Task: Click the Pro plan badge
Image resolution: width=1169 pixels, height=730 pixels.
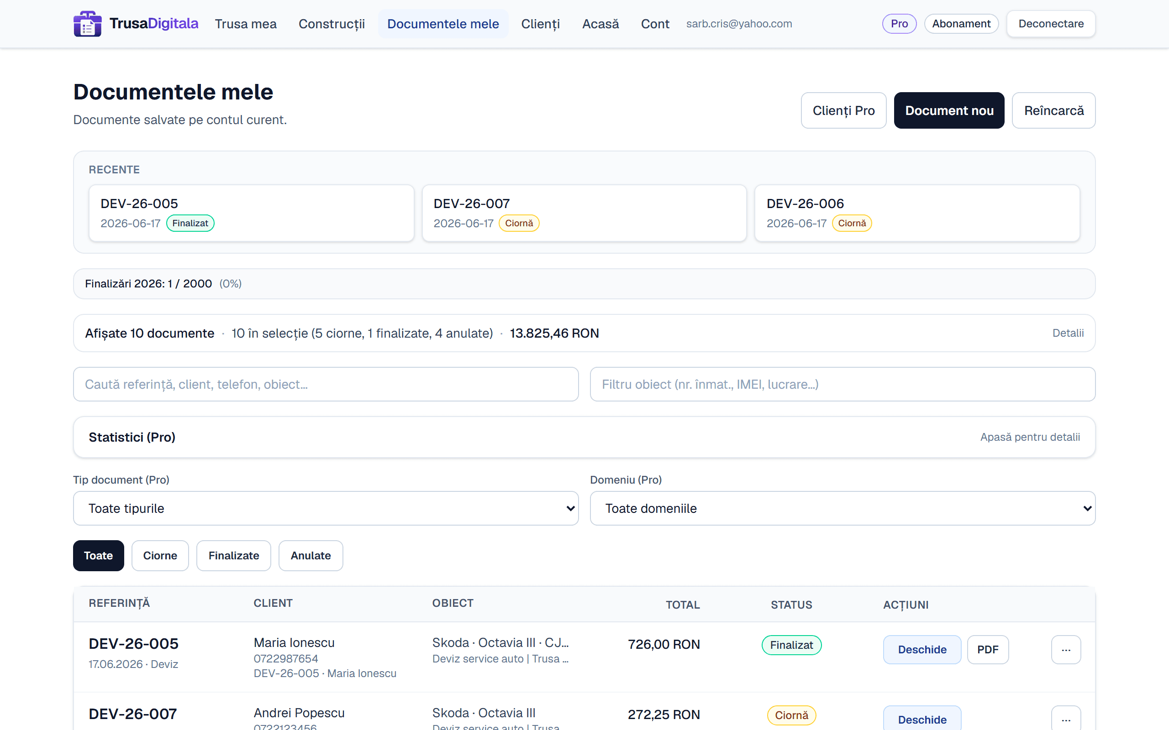Action: [x=899, y=24]
